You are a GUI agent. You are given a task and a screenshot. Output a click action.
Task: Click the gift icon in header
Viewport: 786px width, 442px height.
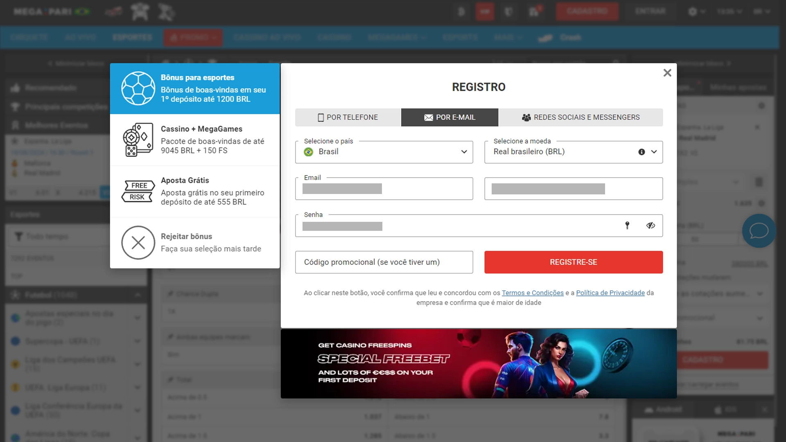point(534,11)
